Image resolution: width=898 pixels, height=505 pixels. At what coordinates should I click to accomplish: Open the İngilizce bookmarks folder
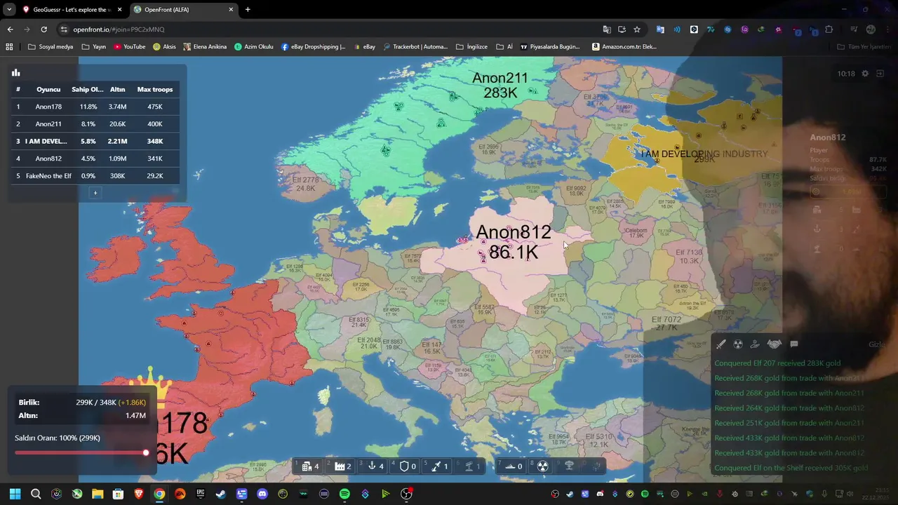471,47
